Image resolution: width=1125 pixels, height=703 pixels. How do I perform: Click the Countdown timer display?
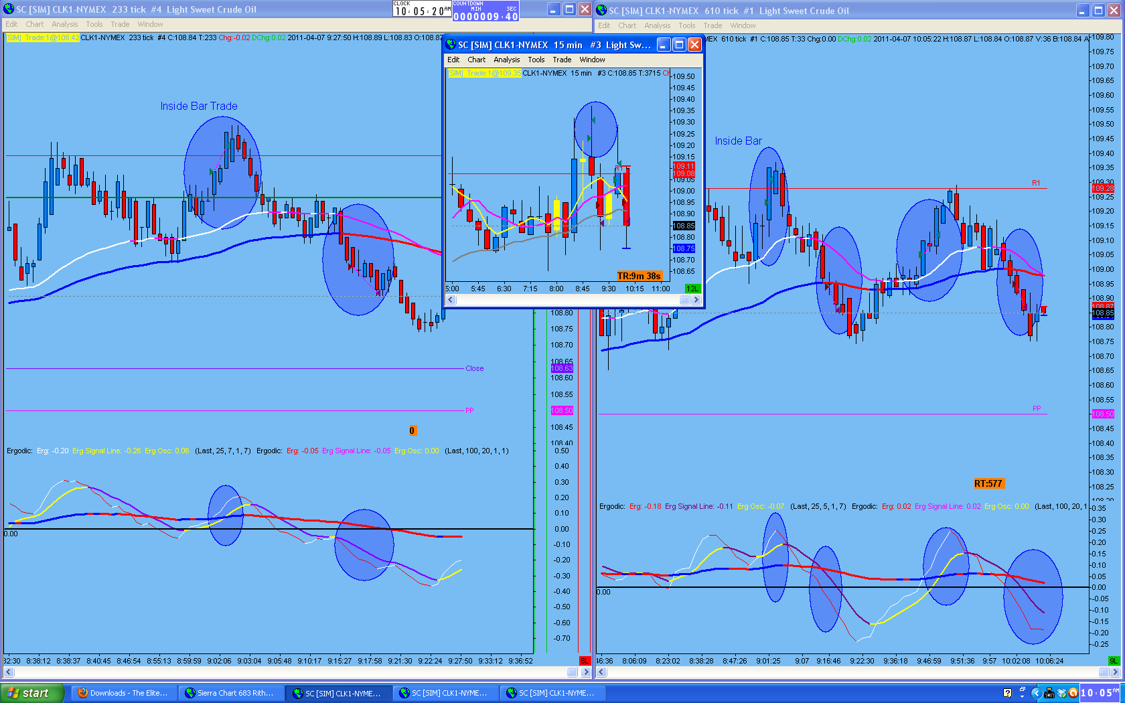tap(485, 11)
